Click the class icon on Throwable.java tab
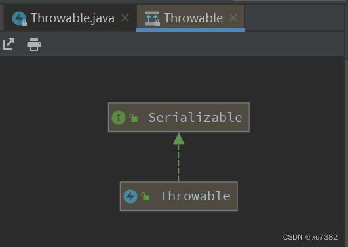 coord(19,18)
